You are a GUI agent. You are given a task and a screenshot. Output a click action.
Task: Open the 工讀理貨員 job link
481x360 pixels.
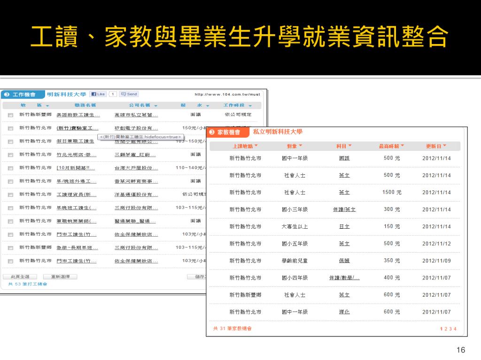77,195
